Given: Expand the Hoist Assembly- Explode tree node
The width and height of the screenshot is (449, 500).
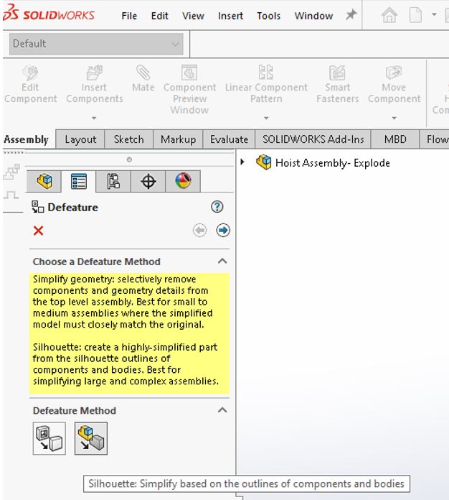Looking at the screenshot, I should [x=243, y=162].
